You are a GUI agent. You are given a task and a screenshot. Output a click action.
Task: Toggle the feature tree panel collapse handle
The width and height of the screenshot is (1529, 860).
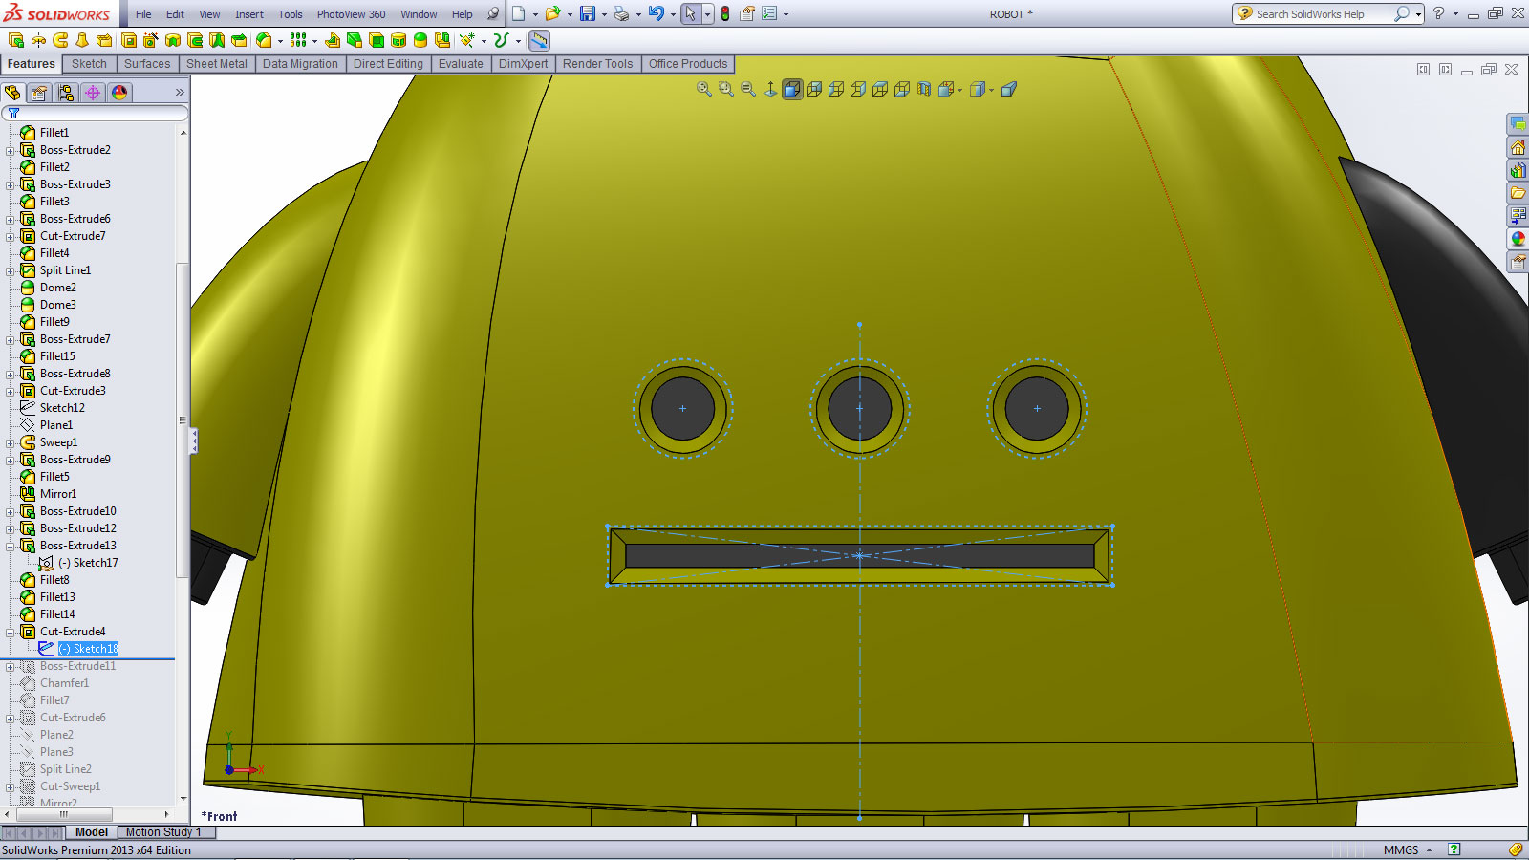[x=194, y=441]
